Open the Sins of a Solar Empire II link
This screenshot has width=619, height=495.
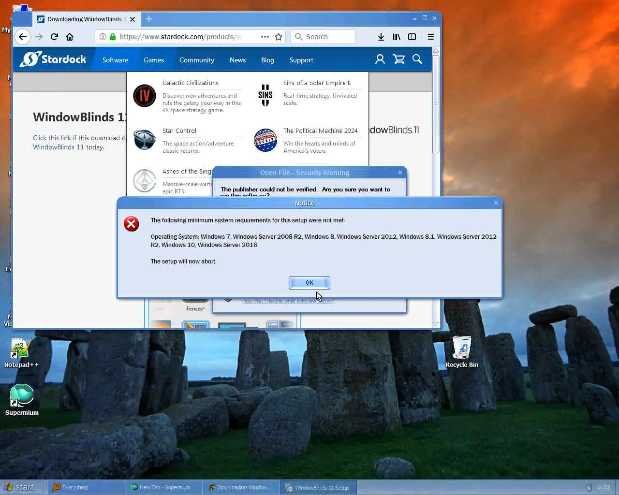point(317,83)
